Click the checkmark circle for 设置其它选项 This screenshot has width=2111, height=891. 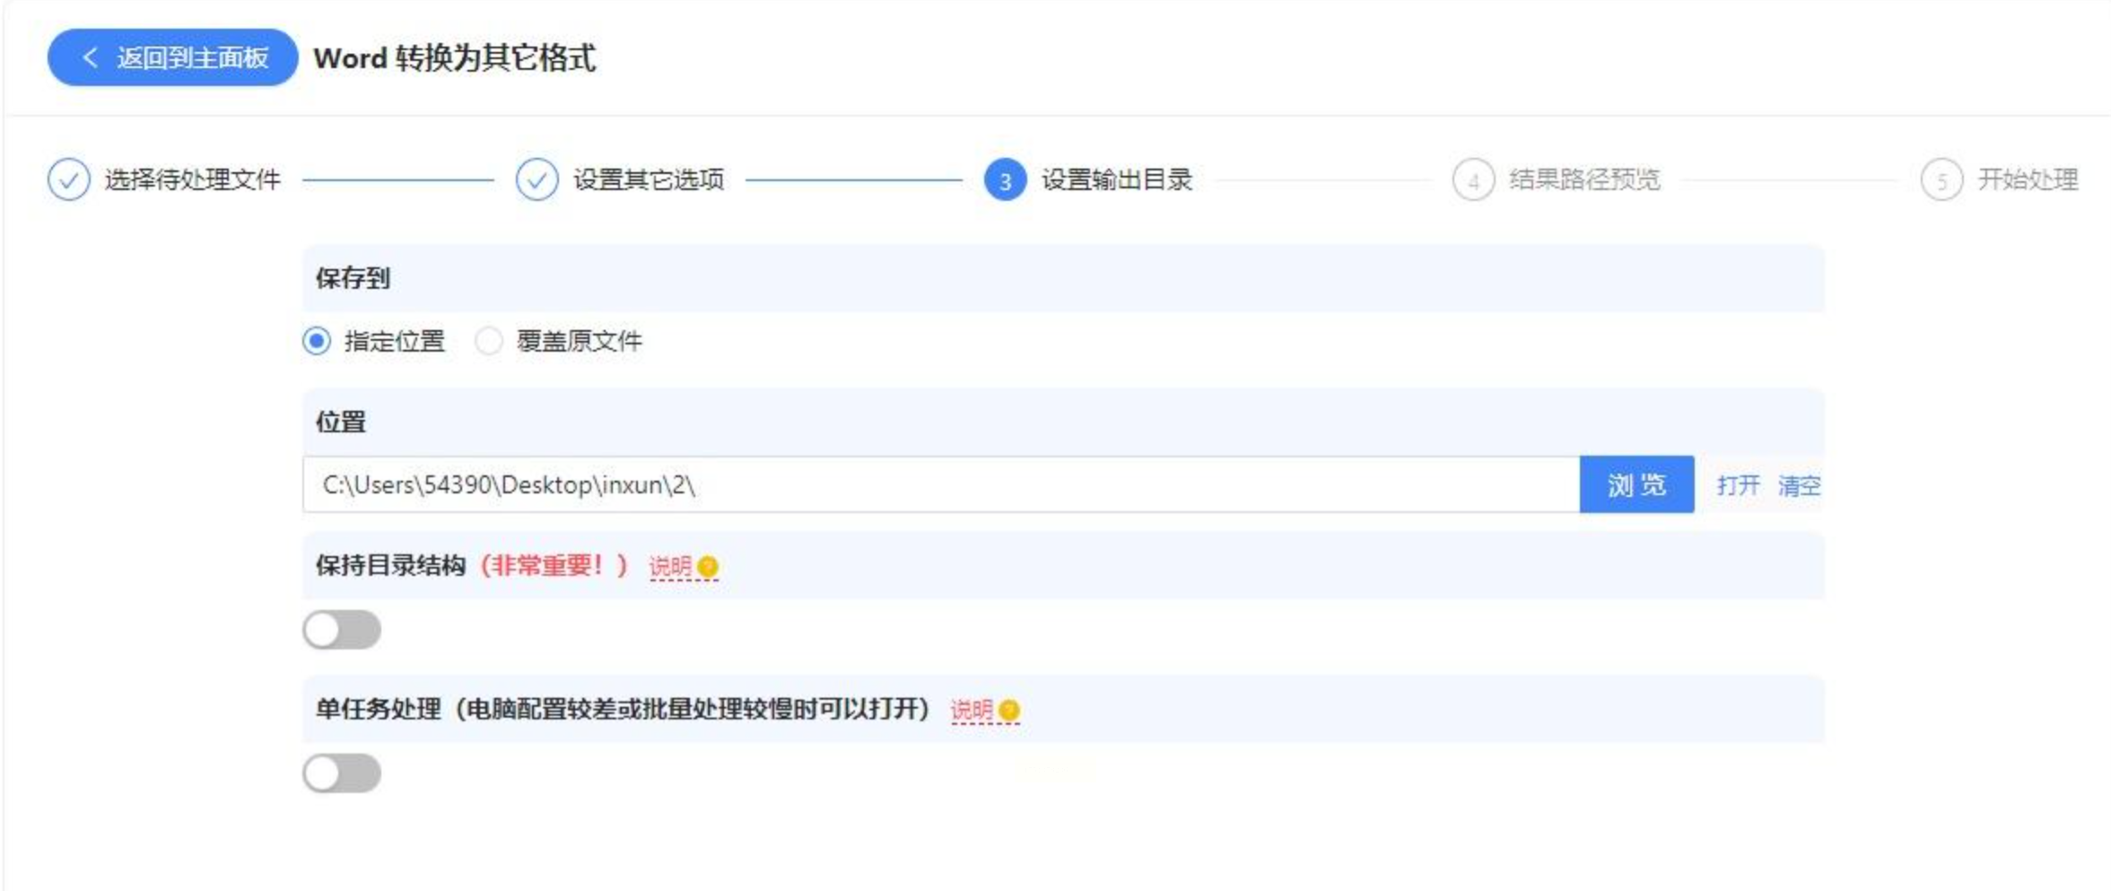point(536,179)
